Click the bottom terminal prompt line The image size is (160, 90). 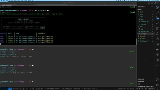click(x=67, y=84)
